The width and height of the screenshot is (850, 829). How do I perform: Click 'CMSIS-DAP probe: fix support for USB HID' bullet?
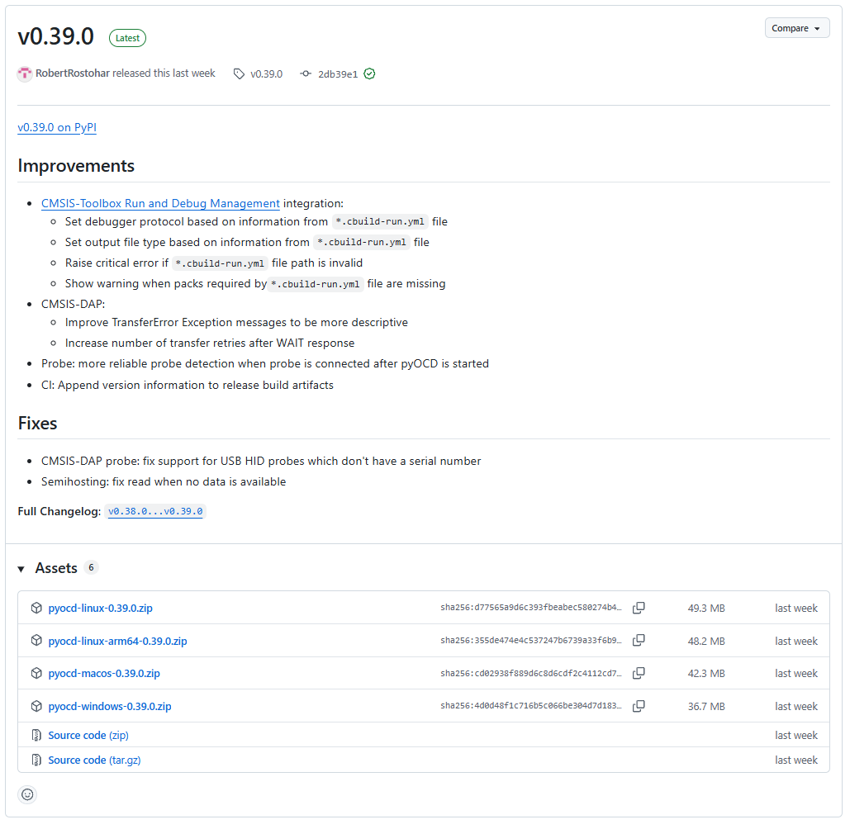coord(261,461)
